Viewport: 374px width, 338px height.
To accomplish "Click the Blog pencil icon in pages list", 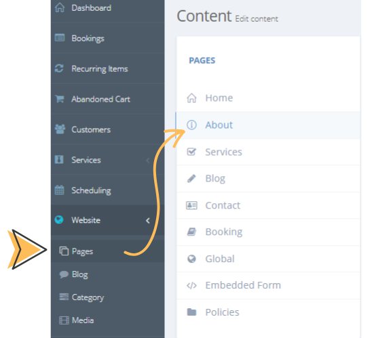I will 191,179.
